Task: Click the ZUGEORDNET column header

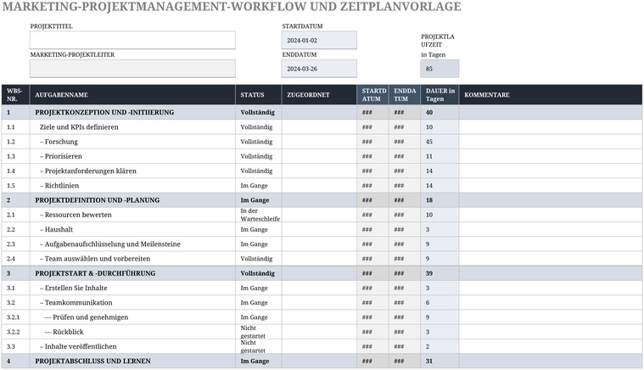Action: pos(319,94)
